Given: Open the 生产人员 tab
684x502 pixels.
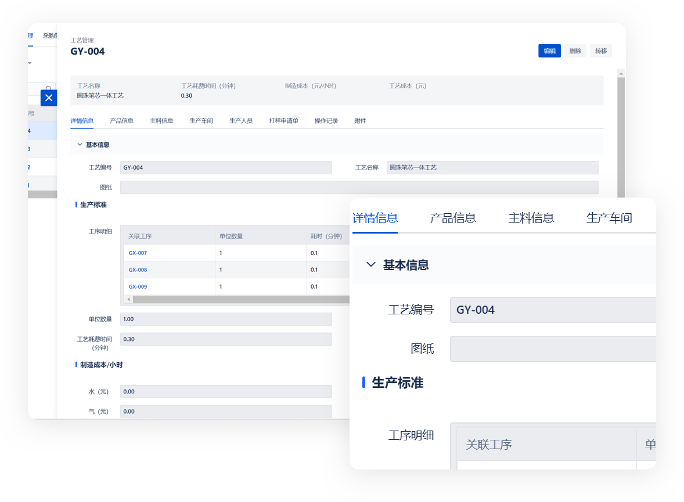Looking at the screenshot, I should click(x=241, y=121).
